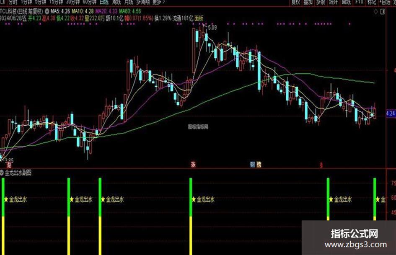Open the F10 company info
The height and width of the screenshot is (255, 396).
359,2
